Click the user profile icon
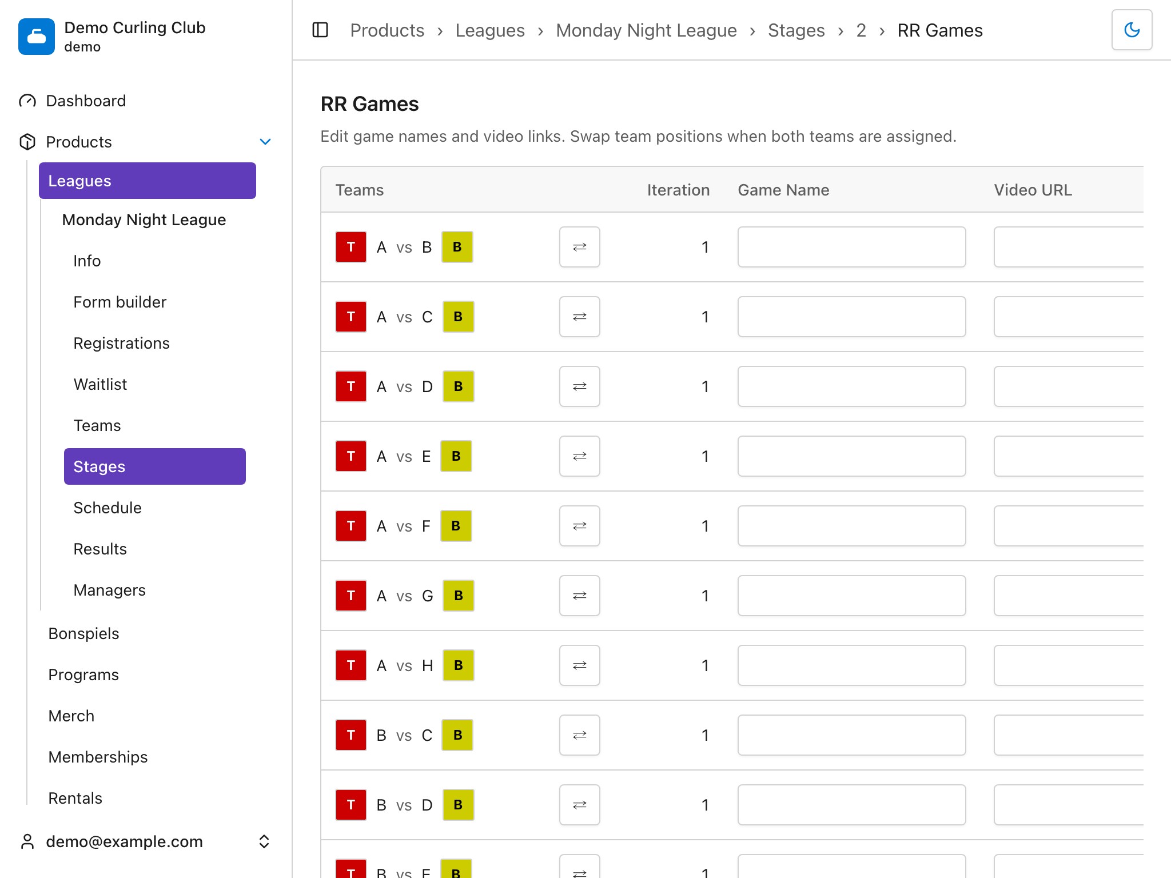Viewport: 1171px width, 878px height. 27,841
